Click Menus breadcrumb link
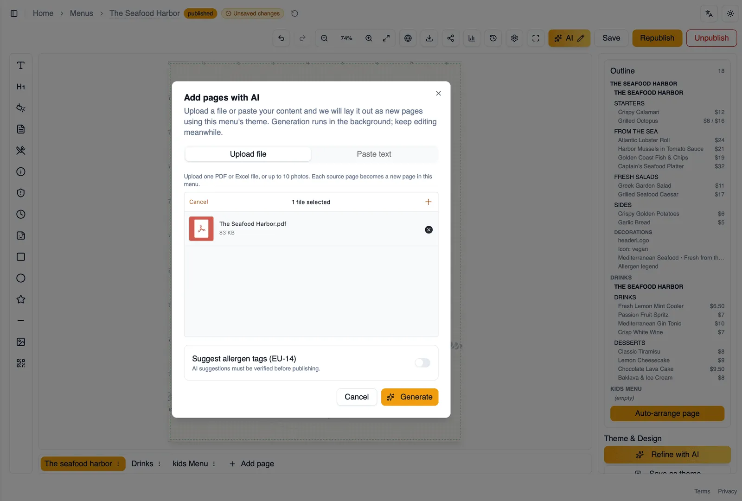Screen dimensions: 742x501 click(x=81, y=13)
